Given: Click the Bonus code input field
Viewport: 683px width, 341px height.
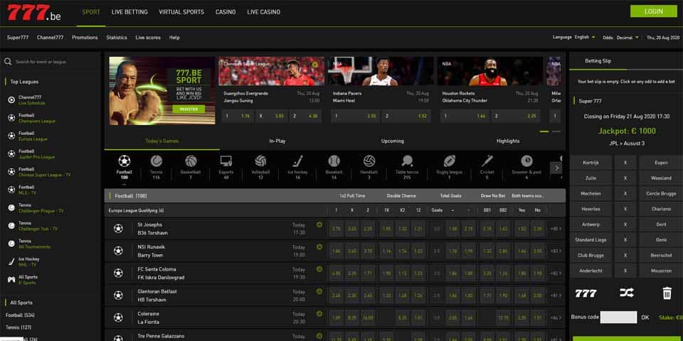Looking at the screenshot, I should (618, 317).
